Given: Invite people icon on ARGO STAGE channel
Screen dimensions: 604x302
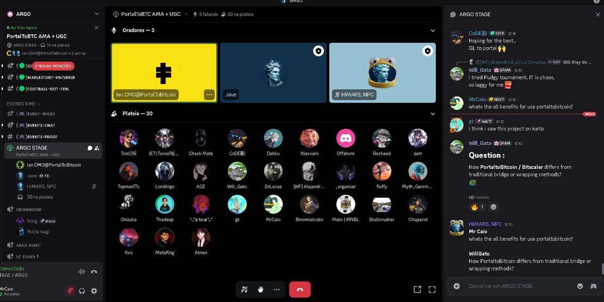Looking at the screenshot, I should 97,148.
